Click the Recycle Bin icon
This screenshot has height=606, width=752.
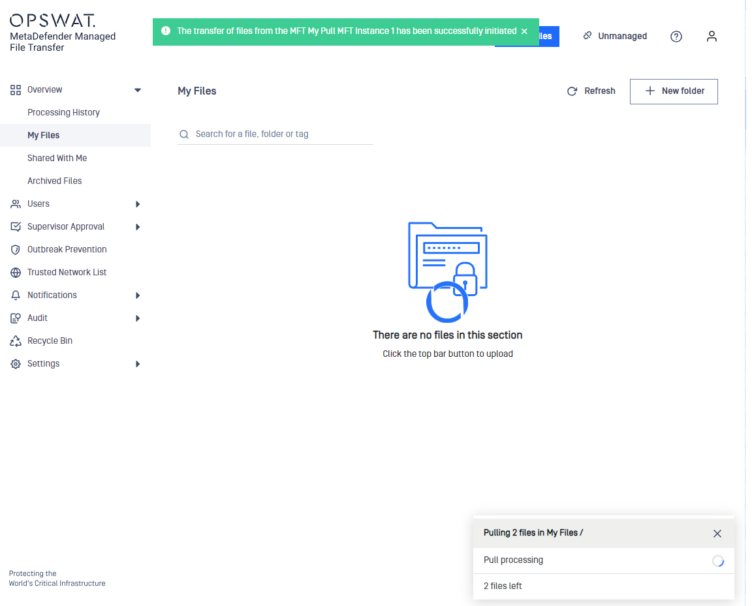pos(16,341)
